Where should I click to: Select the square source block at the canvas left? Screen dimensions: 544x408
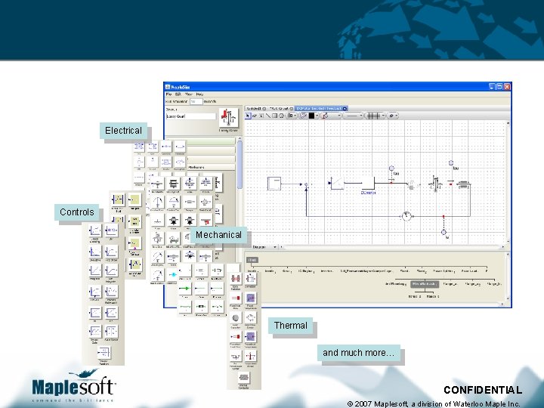pos(274,183)
